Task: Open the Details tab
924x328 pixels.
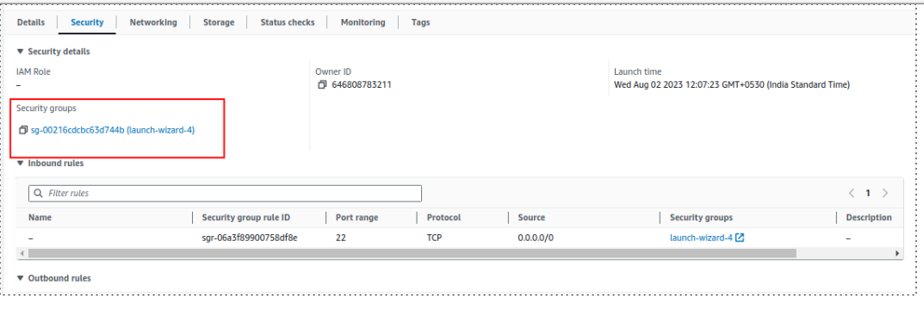Action: pos(31,22)
